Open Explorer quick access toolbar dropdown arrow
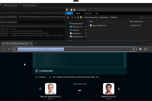Screen dimensions: 152x101 point(77,10)
